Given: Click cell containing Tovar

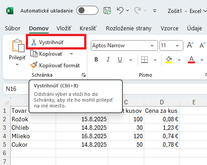Looking at the screenshot, I should coord(20,111).
